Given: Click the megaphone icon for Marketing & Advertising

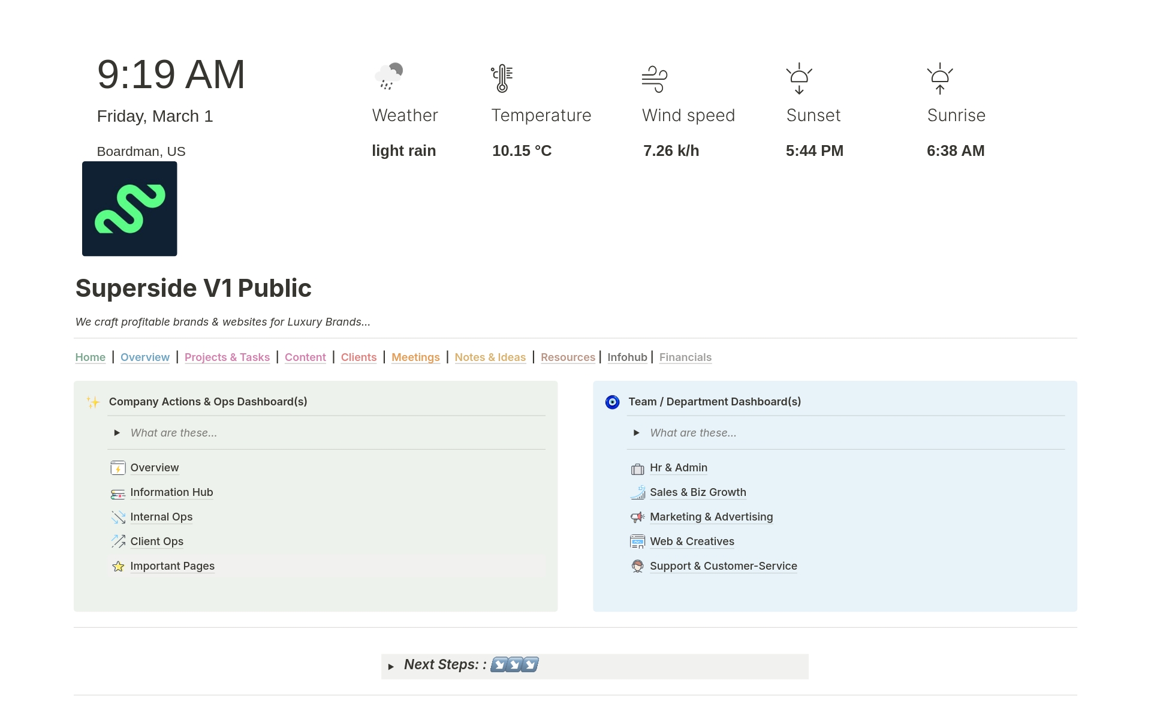Looking at the screenshot, I should [x=637, y=517].
